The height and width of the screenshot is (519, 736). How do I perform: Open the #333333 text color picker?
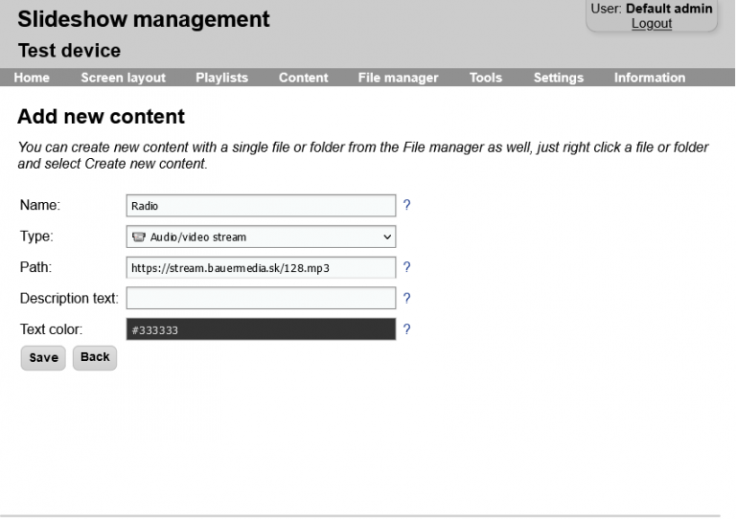(x=261, y=329)
